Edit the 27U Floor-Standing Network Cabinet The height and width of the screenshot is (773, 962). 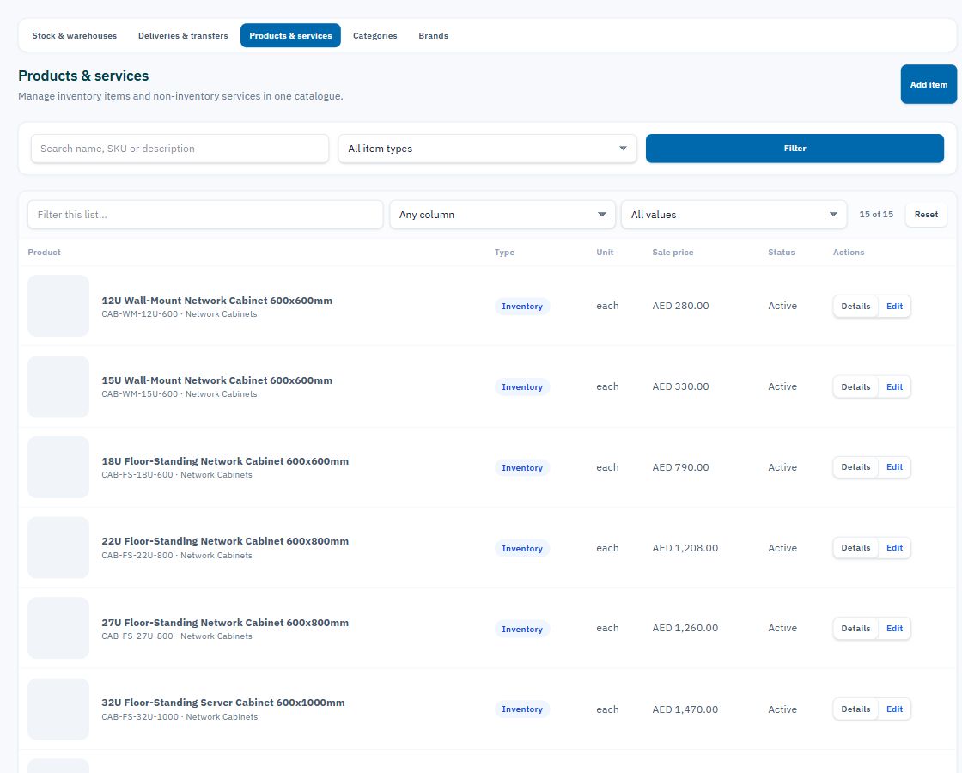(894, 628)
